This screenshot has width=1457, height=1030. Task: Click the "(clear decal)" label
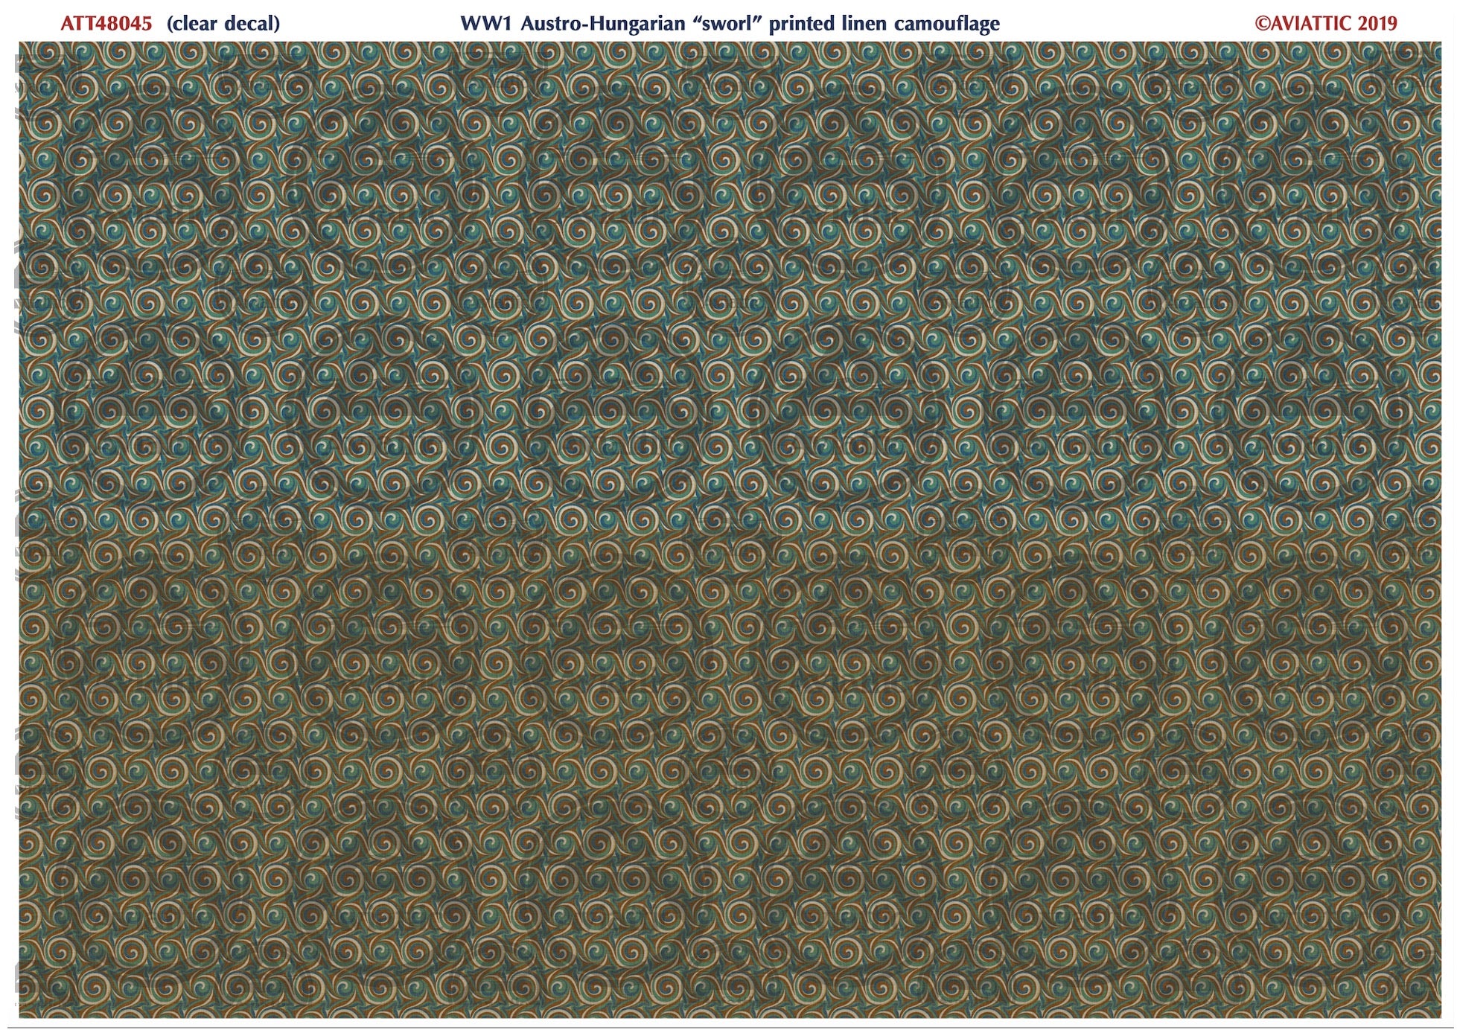coord(223,24)
